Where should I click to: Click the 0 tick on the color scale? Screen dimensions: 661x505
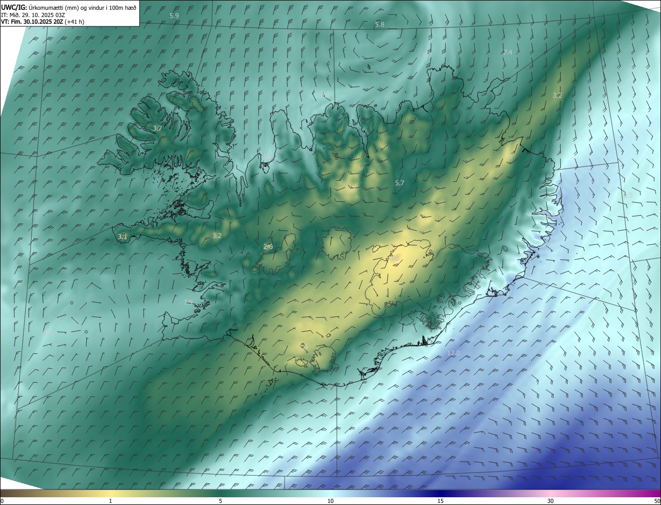tap(2, 501)
